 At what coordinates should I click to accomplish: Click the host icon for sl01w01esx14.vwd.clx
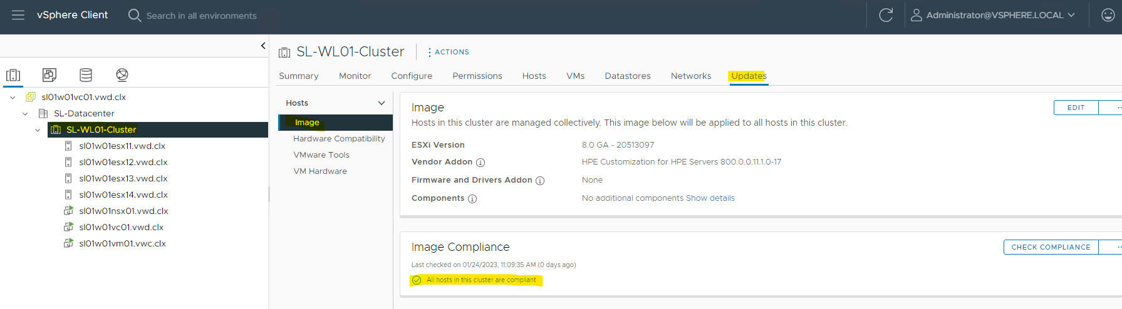coord(68,195)
